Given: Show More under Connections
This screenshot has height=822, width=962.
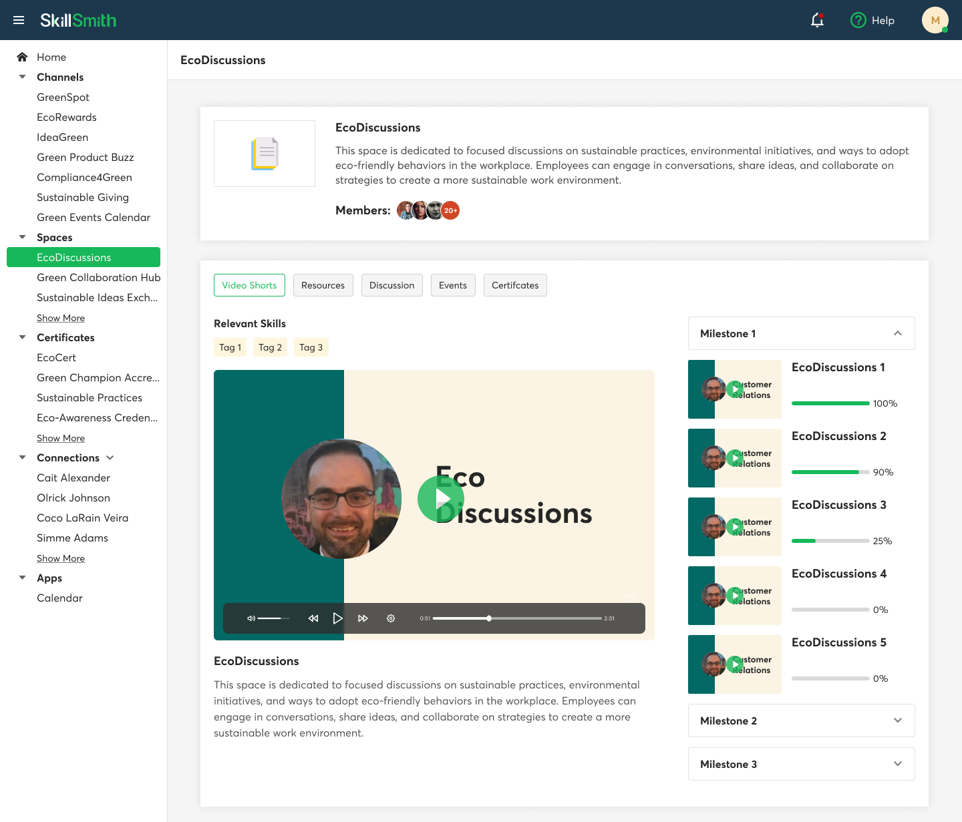Looking at the screenshot, I should [61, 558].
